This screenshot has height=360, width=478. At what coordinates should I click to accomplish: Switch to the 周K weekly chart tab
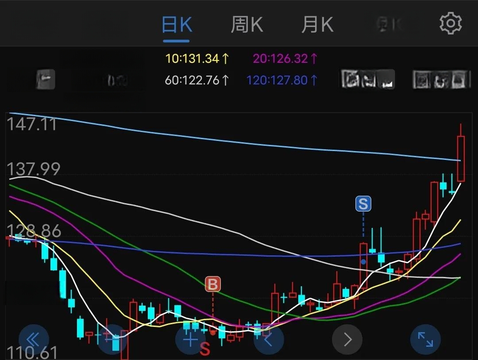247,25
